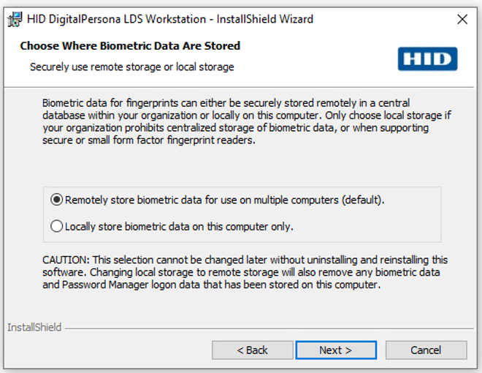Select the Remotely store biometric data radio button
This screenshot has height=373, width=482.
tap(56, 200)
